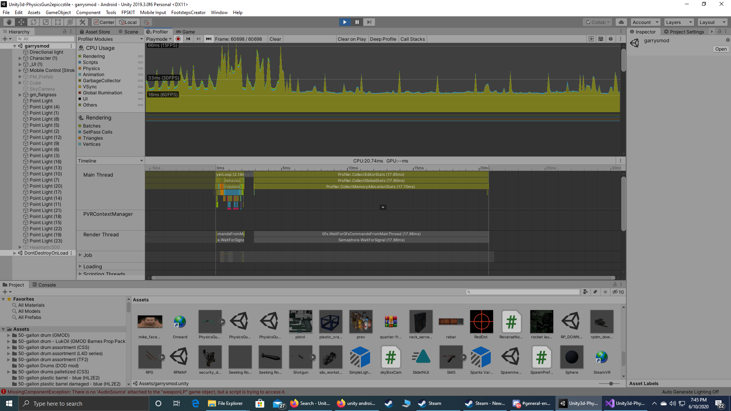Image resolution: width=731 pixels, height=411 pixels.
Task: Click the Project search field
Action: (523, 292)
